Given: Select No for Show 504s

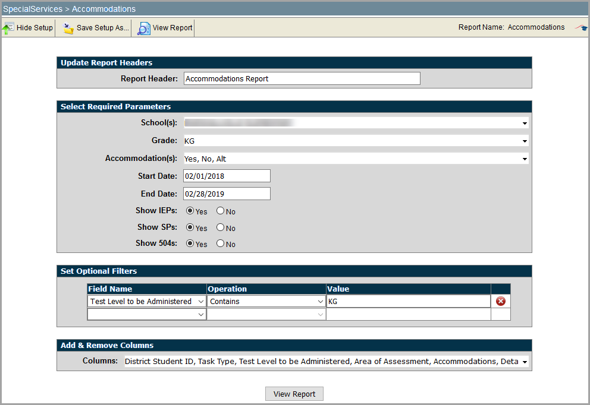Looking at the screenshot, I should point(220,243).
